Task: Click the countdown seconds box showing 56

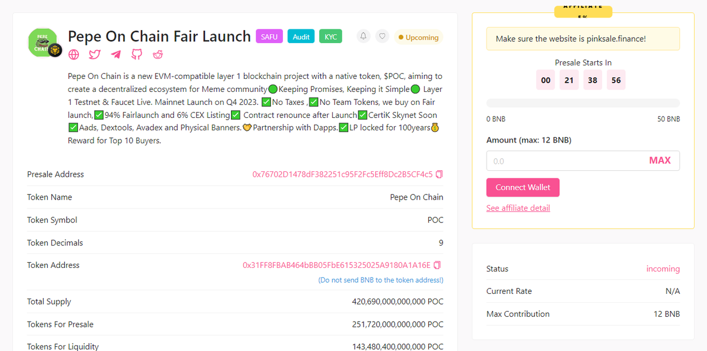Action: (616, 80)
